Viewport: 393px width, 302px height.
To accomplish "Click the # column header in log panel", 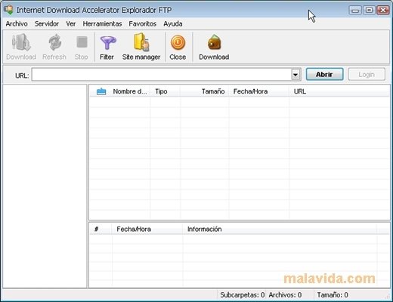I will pos(101,229).
